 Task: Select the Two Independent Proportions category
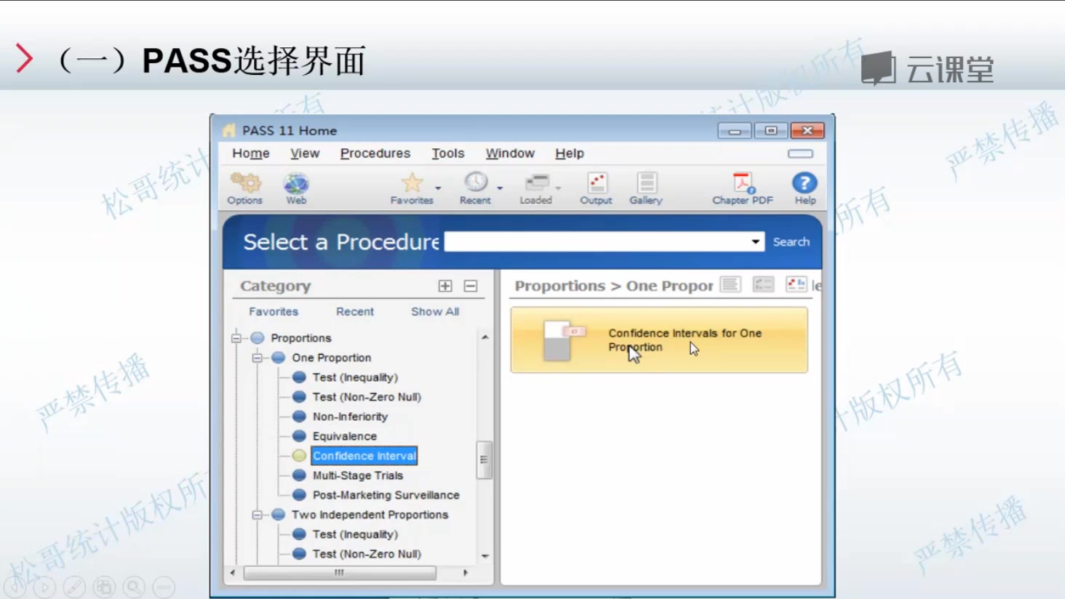[x=370, y=515]
